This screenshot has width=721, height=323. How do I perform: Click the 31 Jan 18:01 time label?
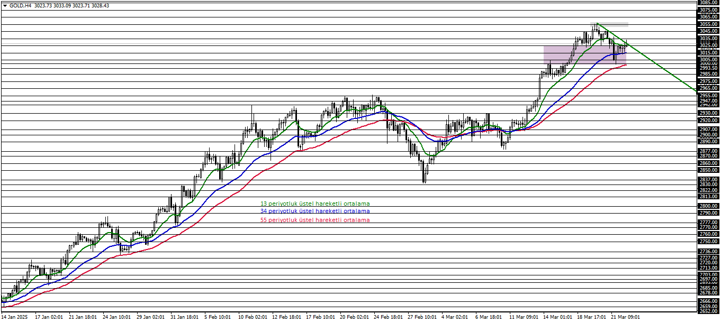pos(184,317)
